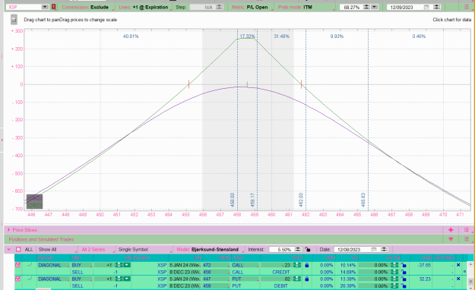Open the All 2 Series dropdown
The width and height of the screenshot is (475, 290).
tap(97, 250)
